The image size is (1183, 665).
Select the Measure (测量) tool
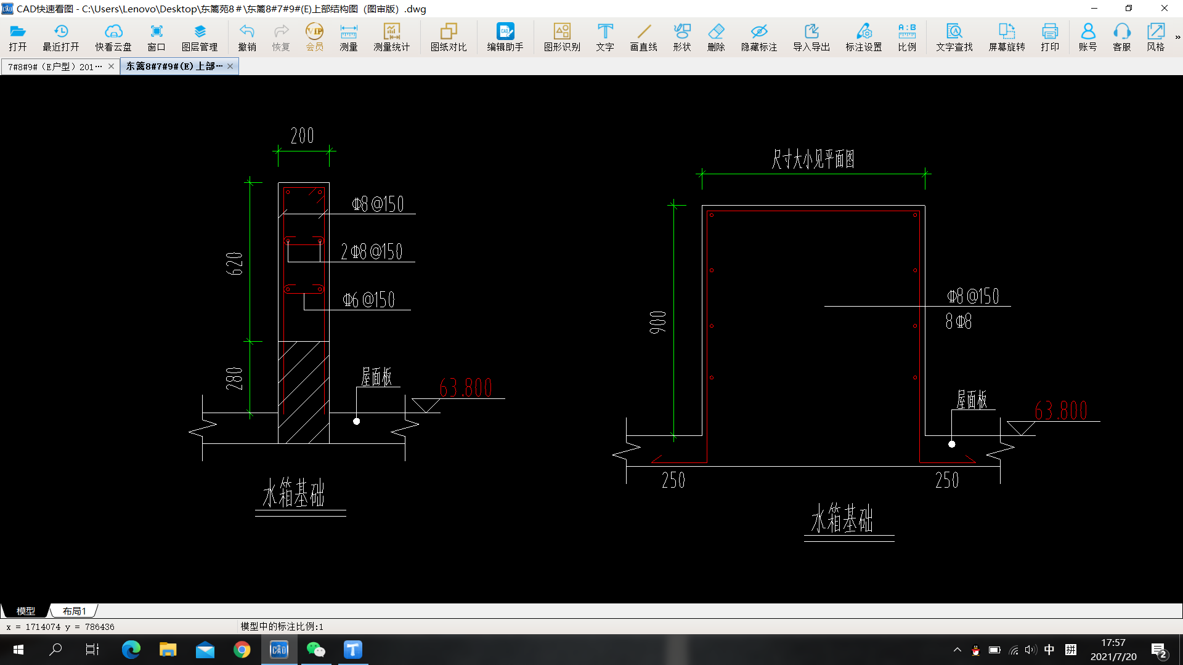[x=348, y=37]
